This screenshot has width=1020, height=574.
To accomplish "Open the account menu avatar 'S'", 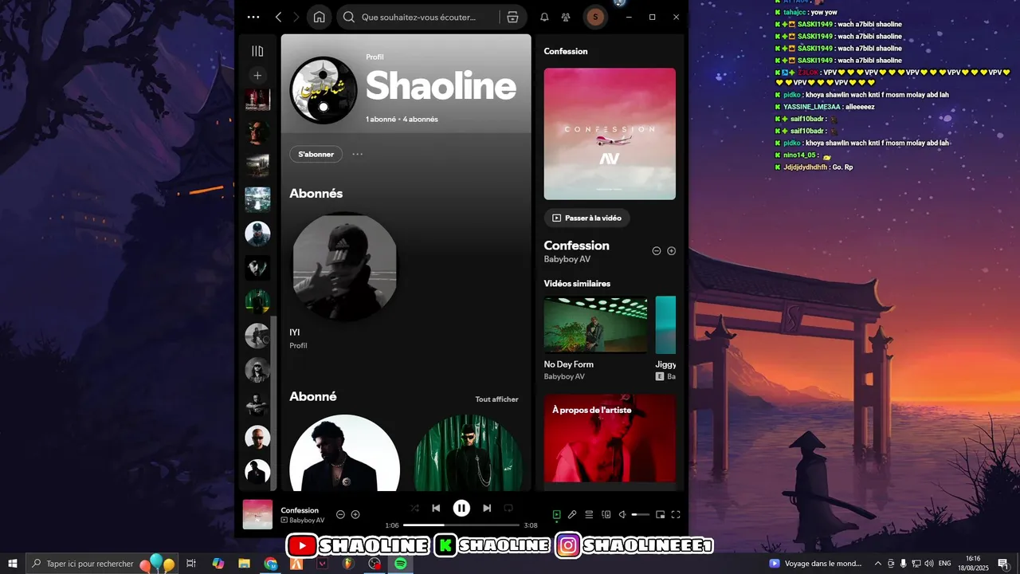I will (595, 17).
